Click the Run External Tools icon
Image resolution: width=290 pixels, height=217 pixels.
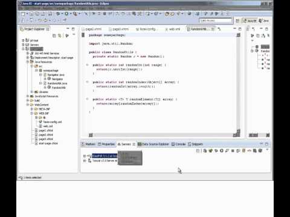(75, 14)
